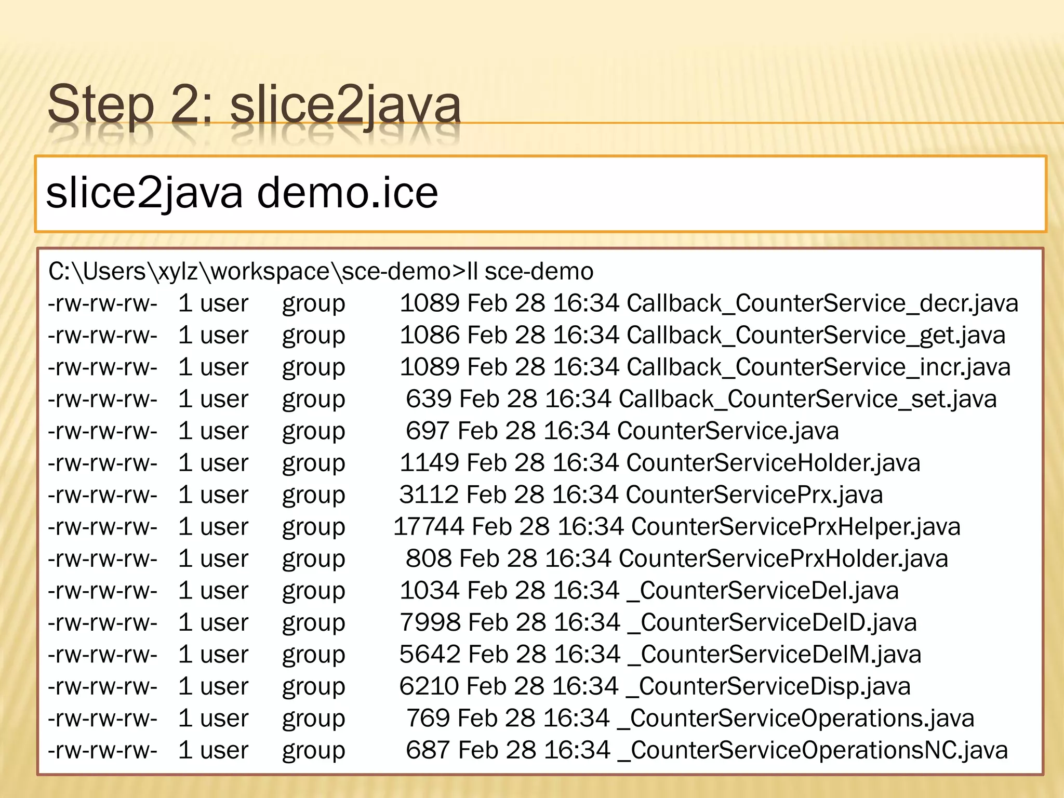Click the file size 3112
The image size is (1064, 798).
click(x=429, y=495)
